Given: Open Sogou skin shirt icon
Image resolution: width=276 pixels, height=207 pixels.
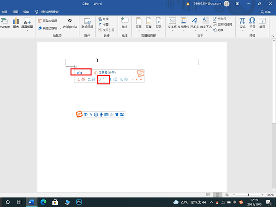Looking at the screenshot, I should click(117, 115).
